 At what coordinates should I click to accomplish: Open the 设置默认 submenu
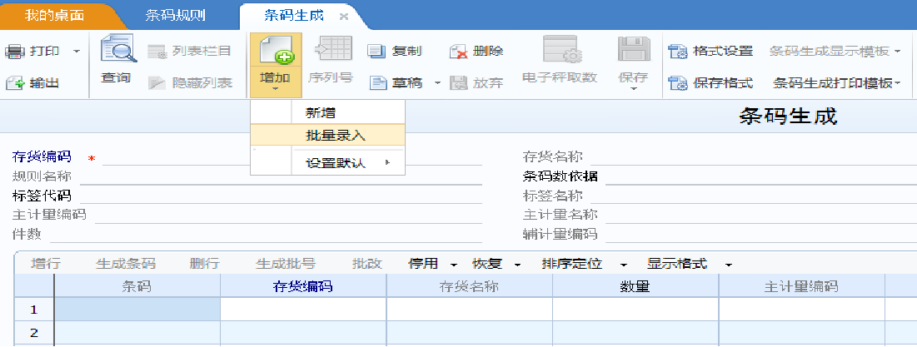click(x=327, y=164)
